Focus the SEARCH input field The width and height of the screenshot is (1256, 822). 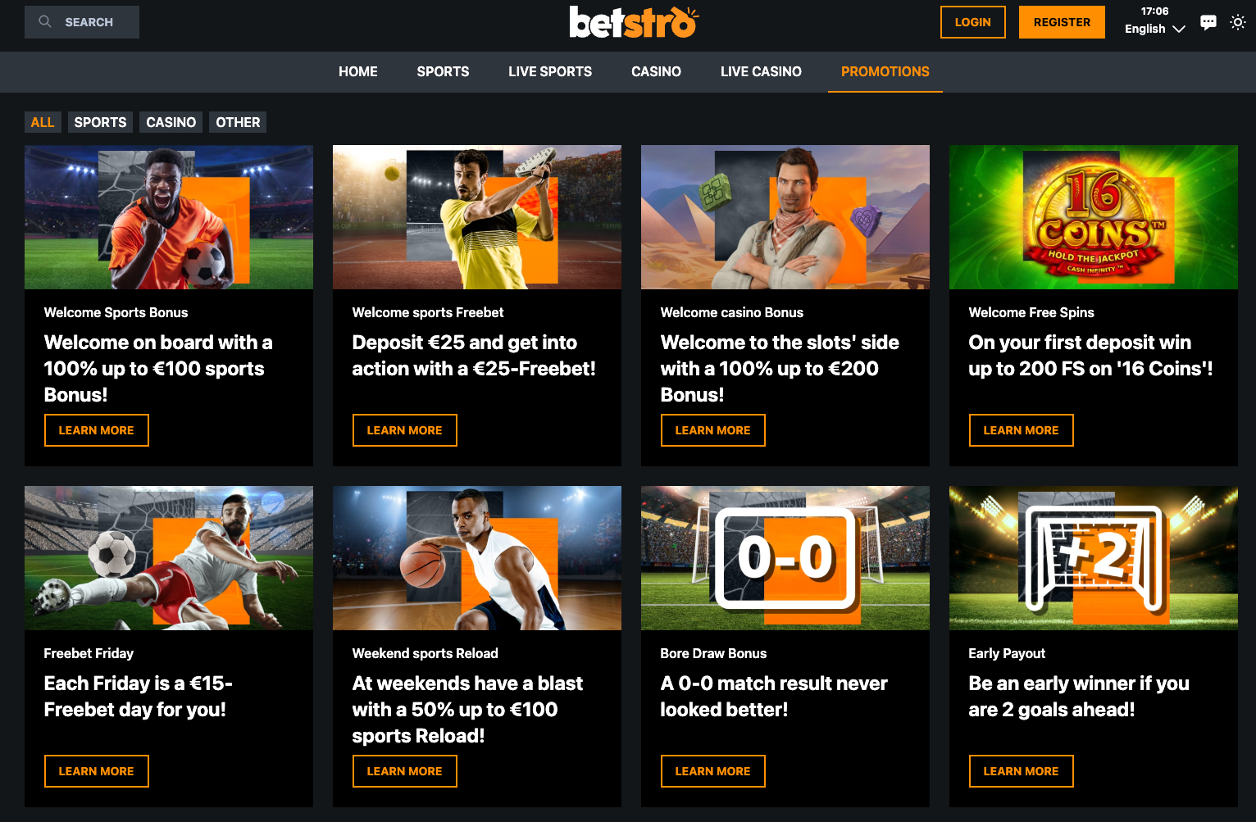[x=82, y=22]
